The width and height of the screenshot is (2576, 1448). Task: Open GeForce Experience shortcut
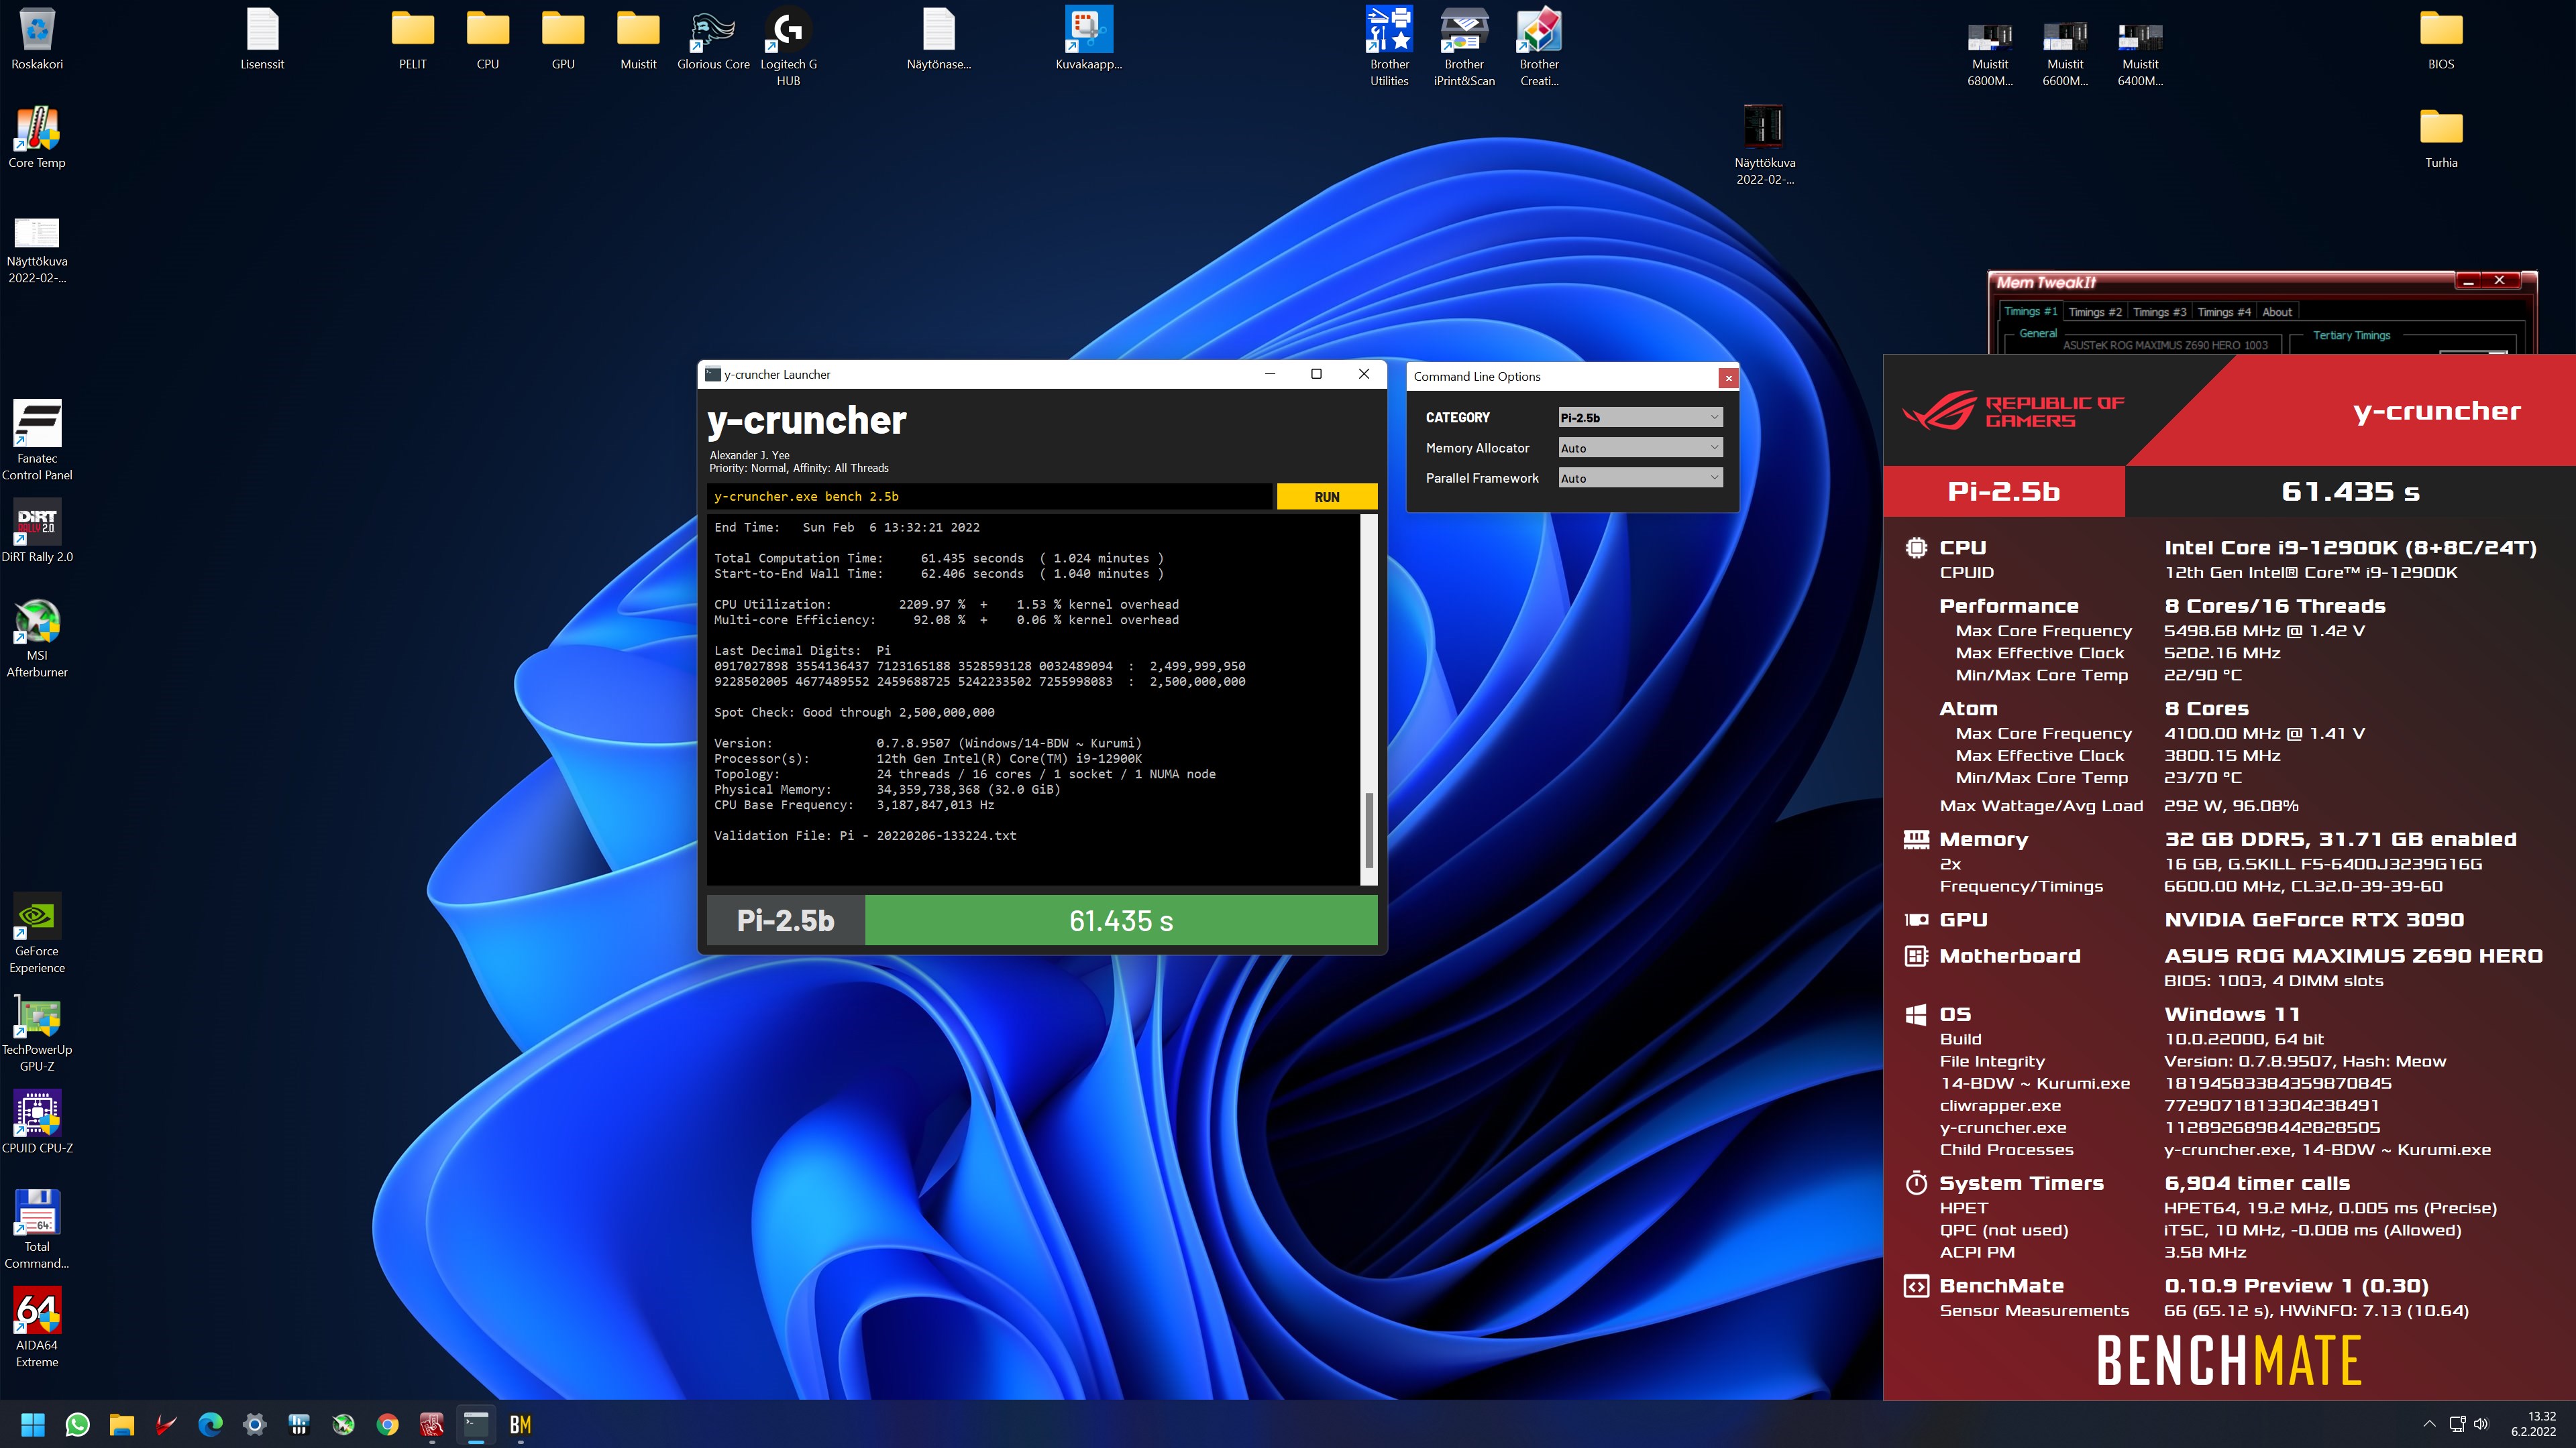coord(37,933)
